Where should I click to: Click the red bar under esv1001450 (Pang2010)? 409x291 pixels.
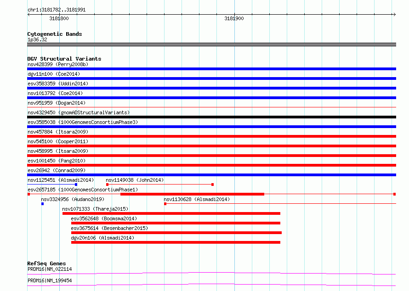(x=211, y=165)
